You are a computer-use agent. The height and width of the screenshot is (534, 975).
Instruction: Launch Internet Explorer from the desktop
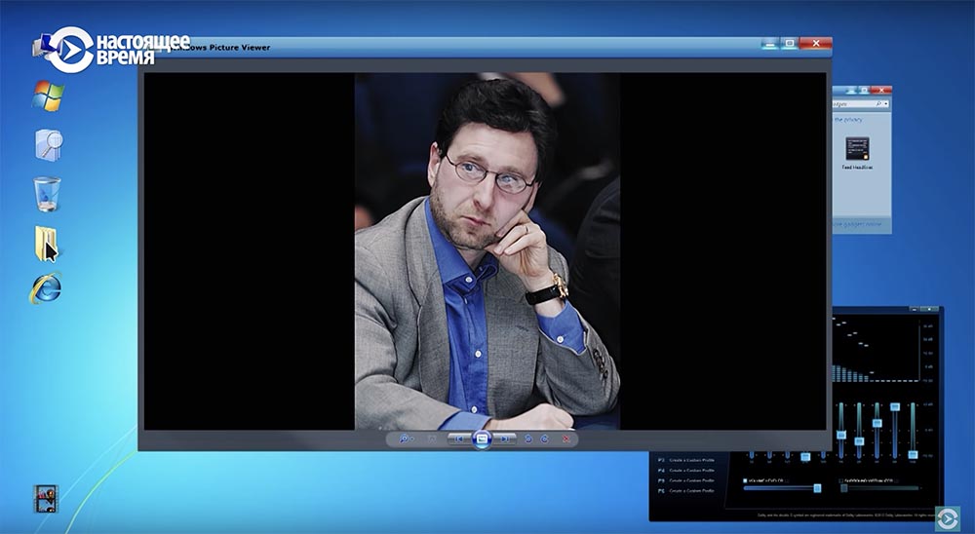coord(46,289)
